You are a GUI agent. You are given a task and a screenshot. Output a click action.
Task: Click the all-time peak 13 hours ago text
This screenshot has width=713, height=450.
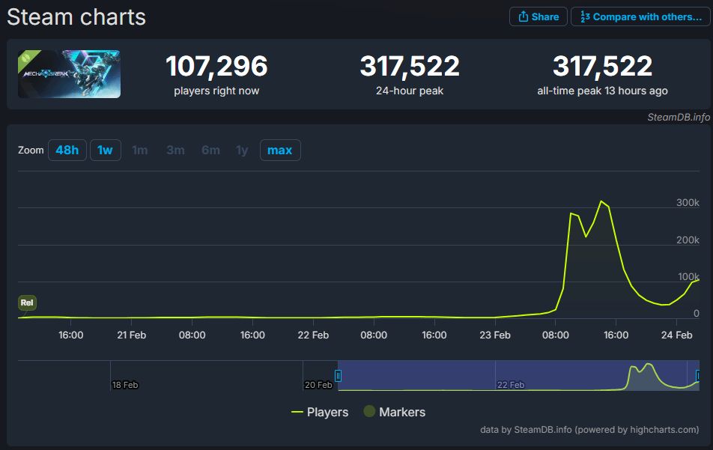(x=602, y=91)
